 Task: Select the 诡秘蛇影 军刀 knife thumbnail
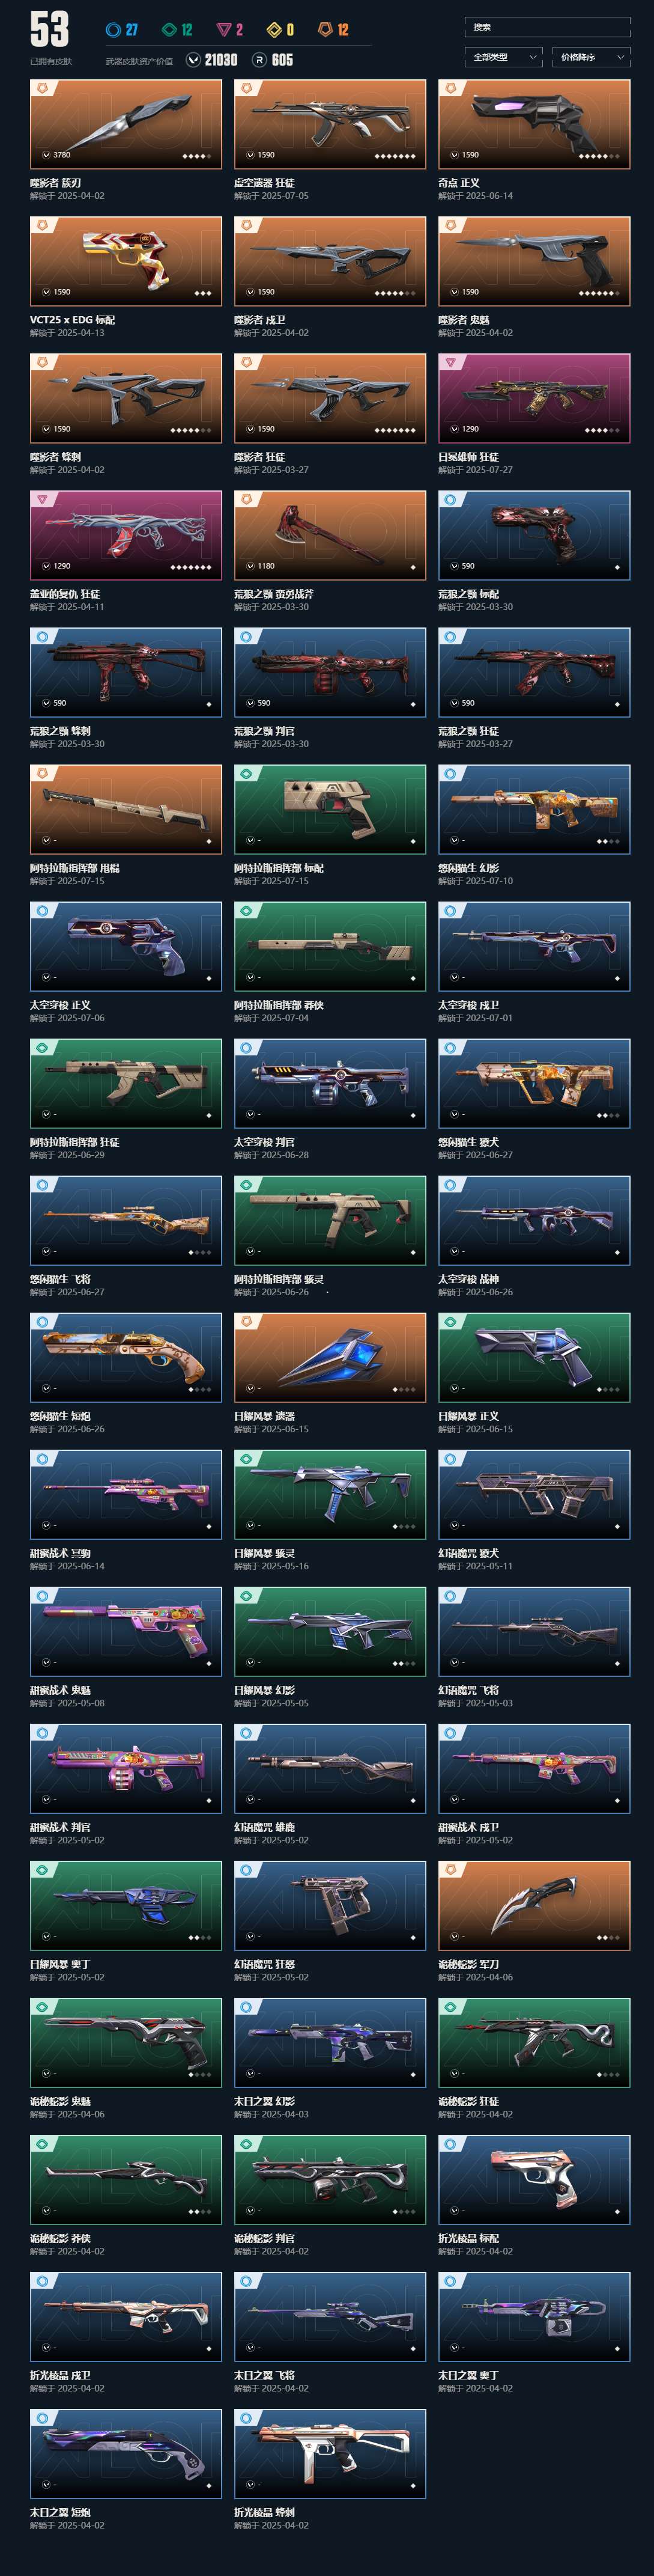(534, 1905)
